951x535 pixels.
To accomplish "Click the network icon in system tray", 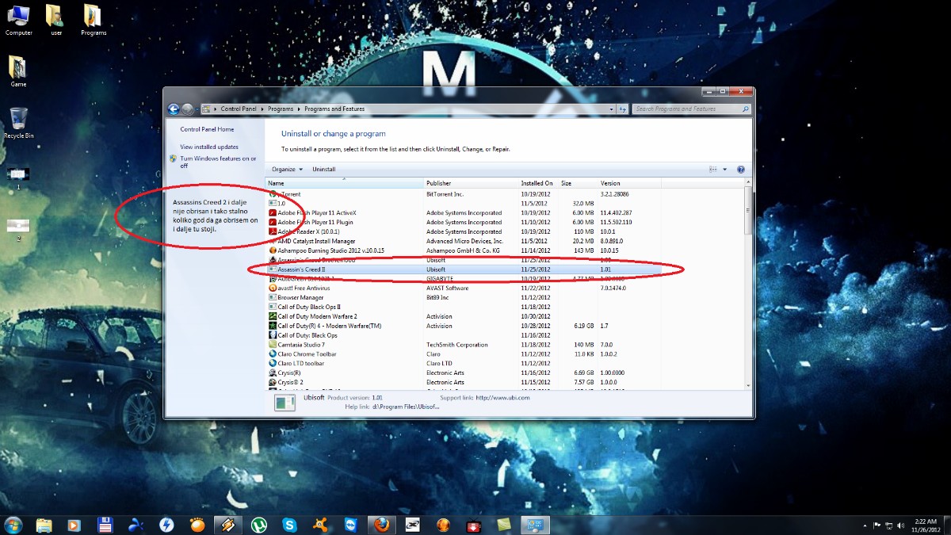I will (888, 525).
